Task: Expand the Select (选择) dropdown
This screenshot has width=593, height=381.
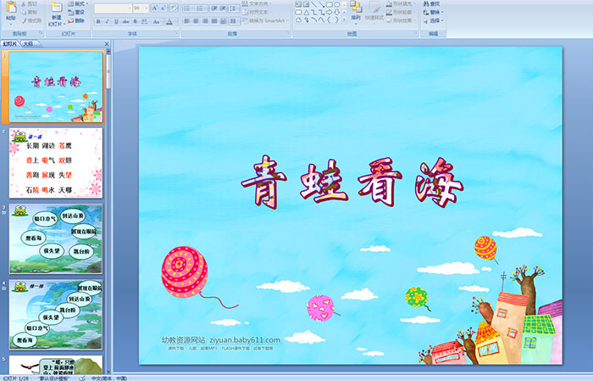Action: (x=433, y=20)
